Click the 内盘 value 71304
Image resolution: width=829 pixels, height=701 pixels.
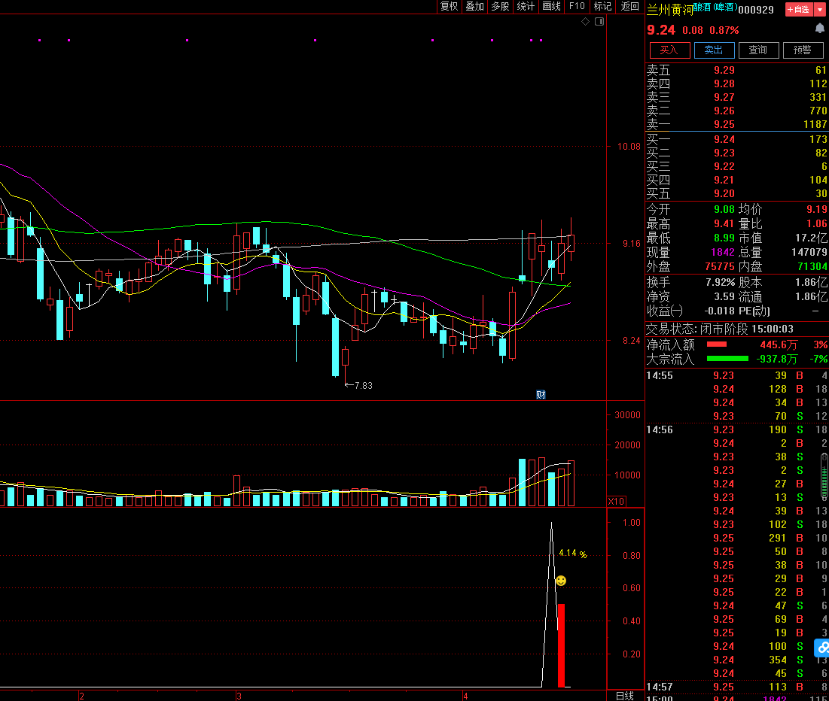click(x=812, y=267)
